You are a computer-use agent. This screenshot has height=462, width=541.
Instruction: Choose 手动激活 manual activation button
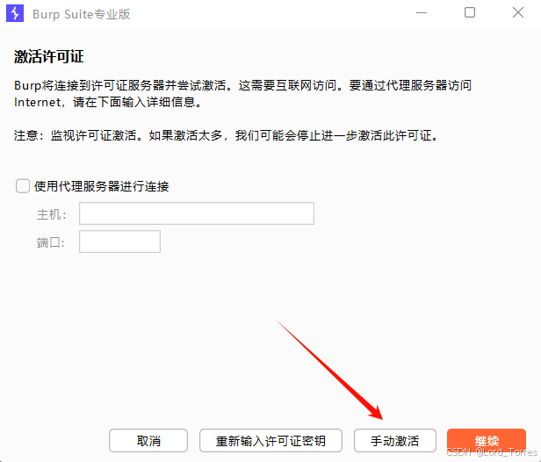coord(395,441)
